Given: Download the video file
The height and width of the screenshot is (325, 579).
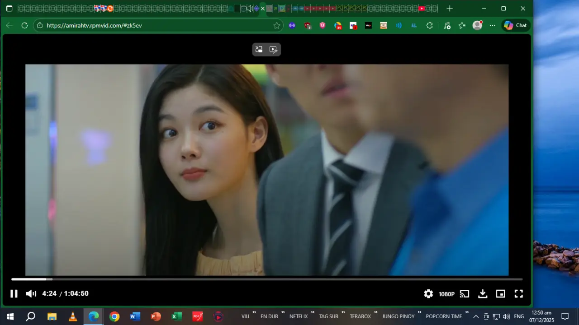Looking at the screenshot, I should (x=483, y=294).
